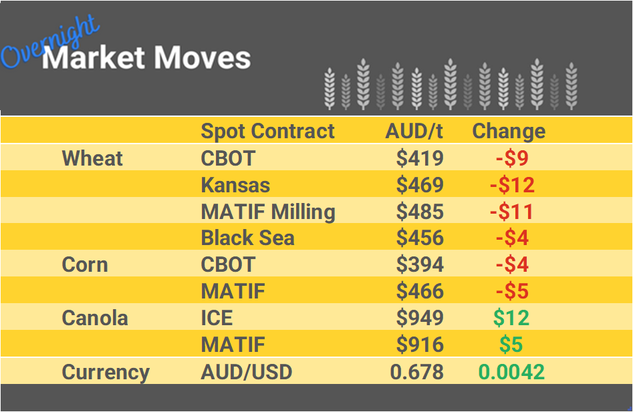Click the "Market Moves" title
Viewport: 633px width, 412px height.
[146, 58]
